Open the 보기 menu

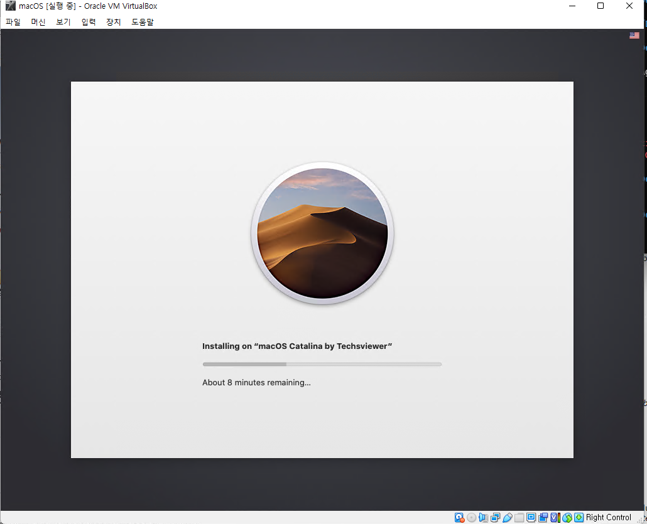coord(63,22)
